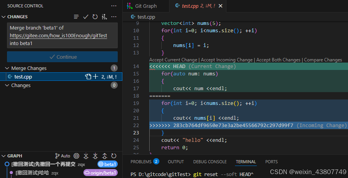Image resolution: width=348 pixels, height=178 pixels.
Task: Close the test.cpp editor tab
Action: tap(221, 6)
